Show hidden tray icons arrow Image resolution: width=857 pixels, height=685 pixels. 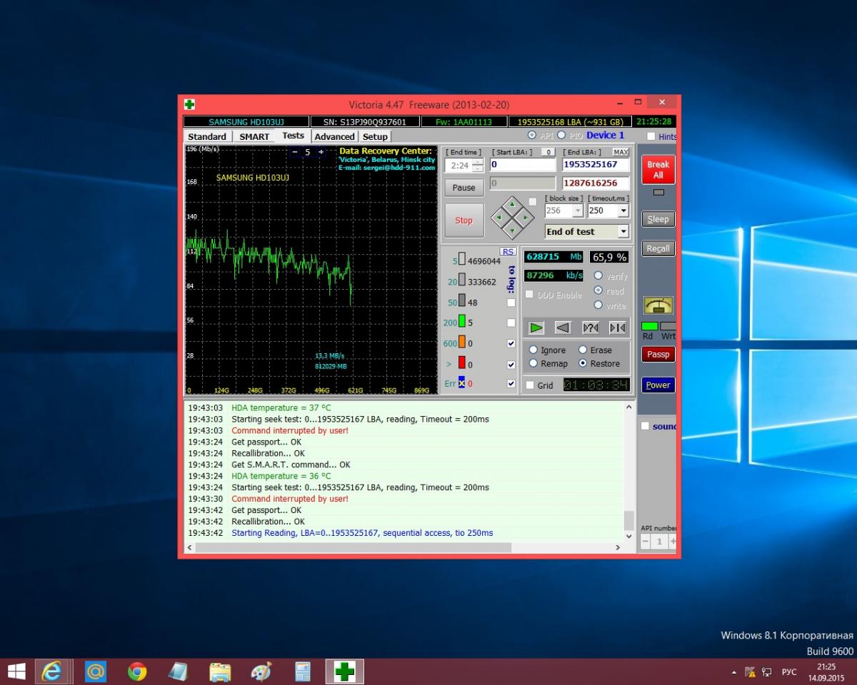pyautogui.click(x=734, y=672)
